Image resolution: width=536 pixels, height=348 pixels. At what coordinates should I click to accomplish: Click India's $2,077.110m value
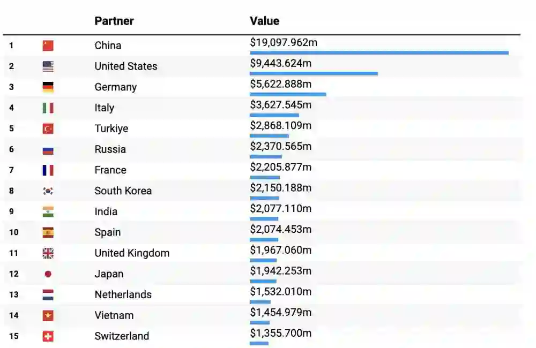tap(280, 208)
